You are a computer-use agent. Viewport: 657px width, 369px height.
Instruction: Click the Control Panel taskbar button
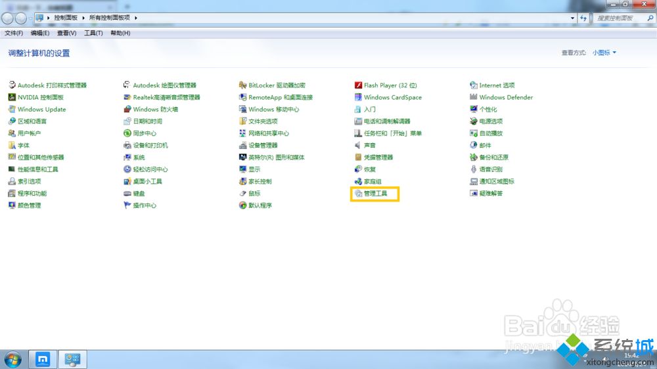coord(72,359)
